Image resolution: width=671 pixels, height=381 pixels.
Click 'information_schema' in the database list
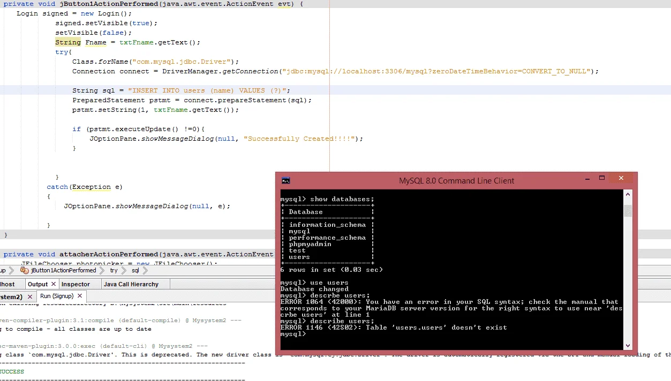coord(327,225)
